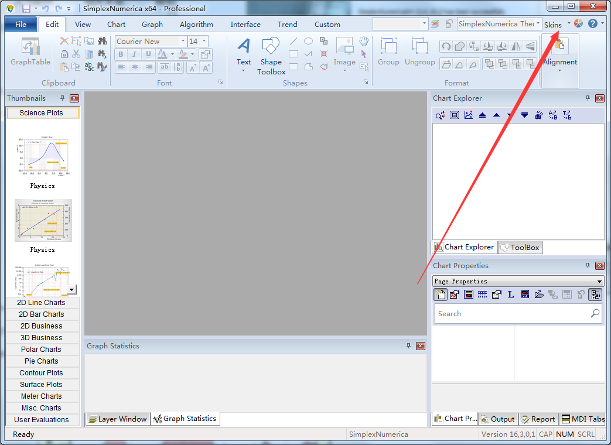Image resolution: width=611 pixels, height=445 pixels.
Task: Open the font size 14 dropdown
Action: (204, 41)
